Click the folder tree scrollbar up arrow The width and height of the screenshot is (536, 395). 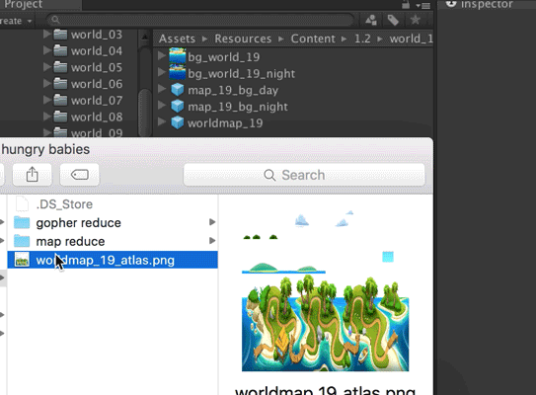coord(145,37)
